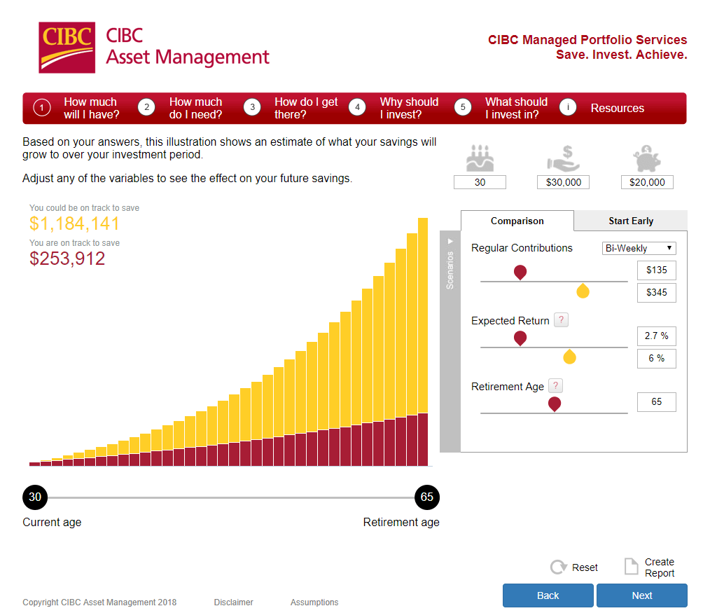Click the retirement age 65 timeline marker
Viewport: 710px width, 613px height.
[427, 497]
